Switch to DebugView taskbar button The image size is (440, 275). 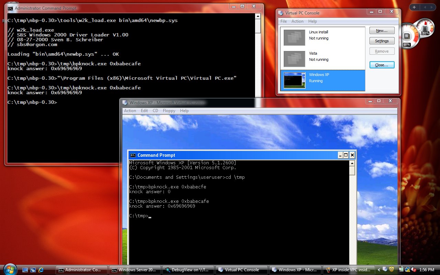[188, 270]
